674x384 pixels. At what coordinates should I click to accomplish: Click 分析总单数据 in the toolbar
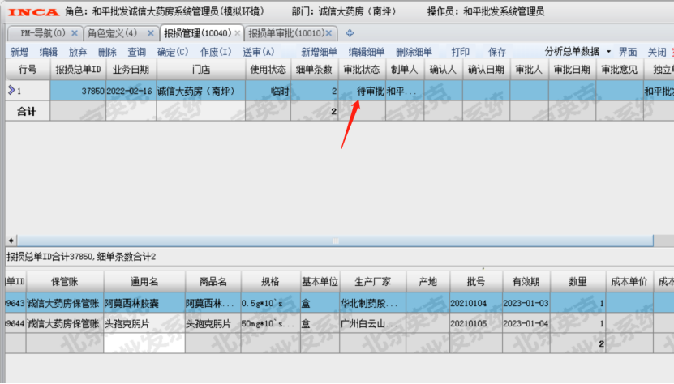(572, 52)
